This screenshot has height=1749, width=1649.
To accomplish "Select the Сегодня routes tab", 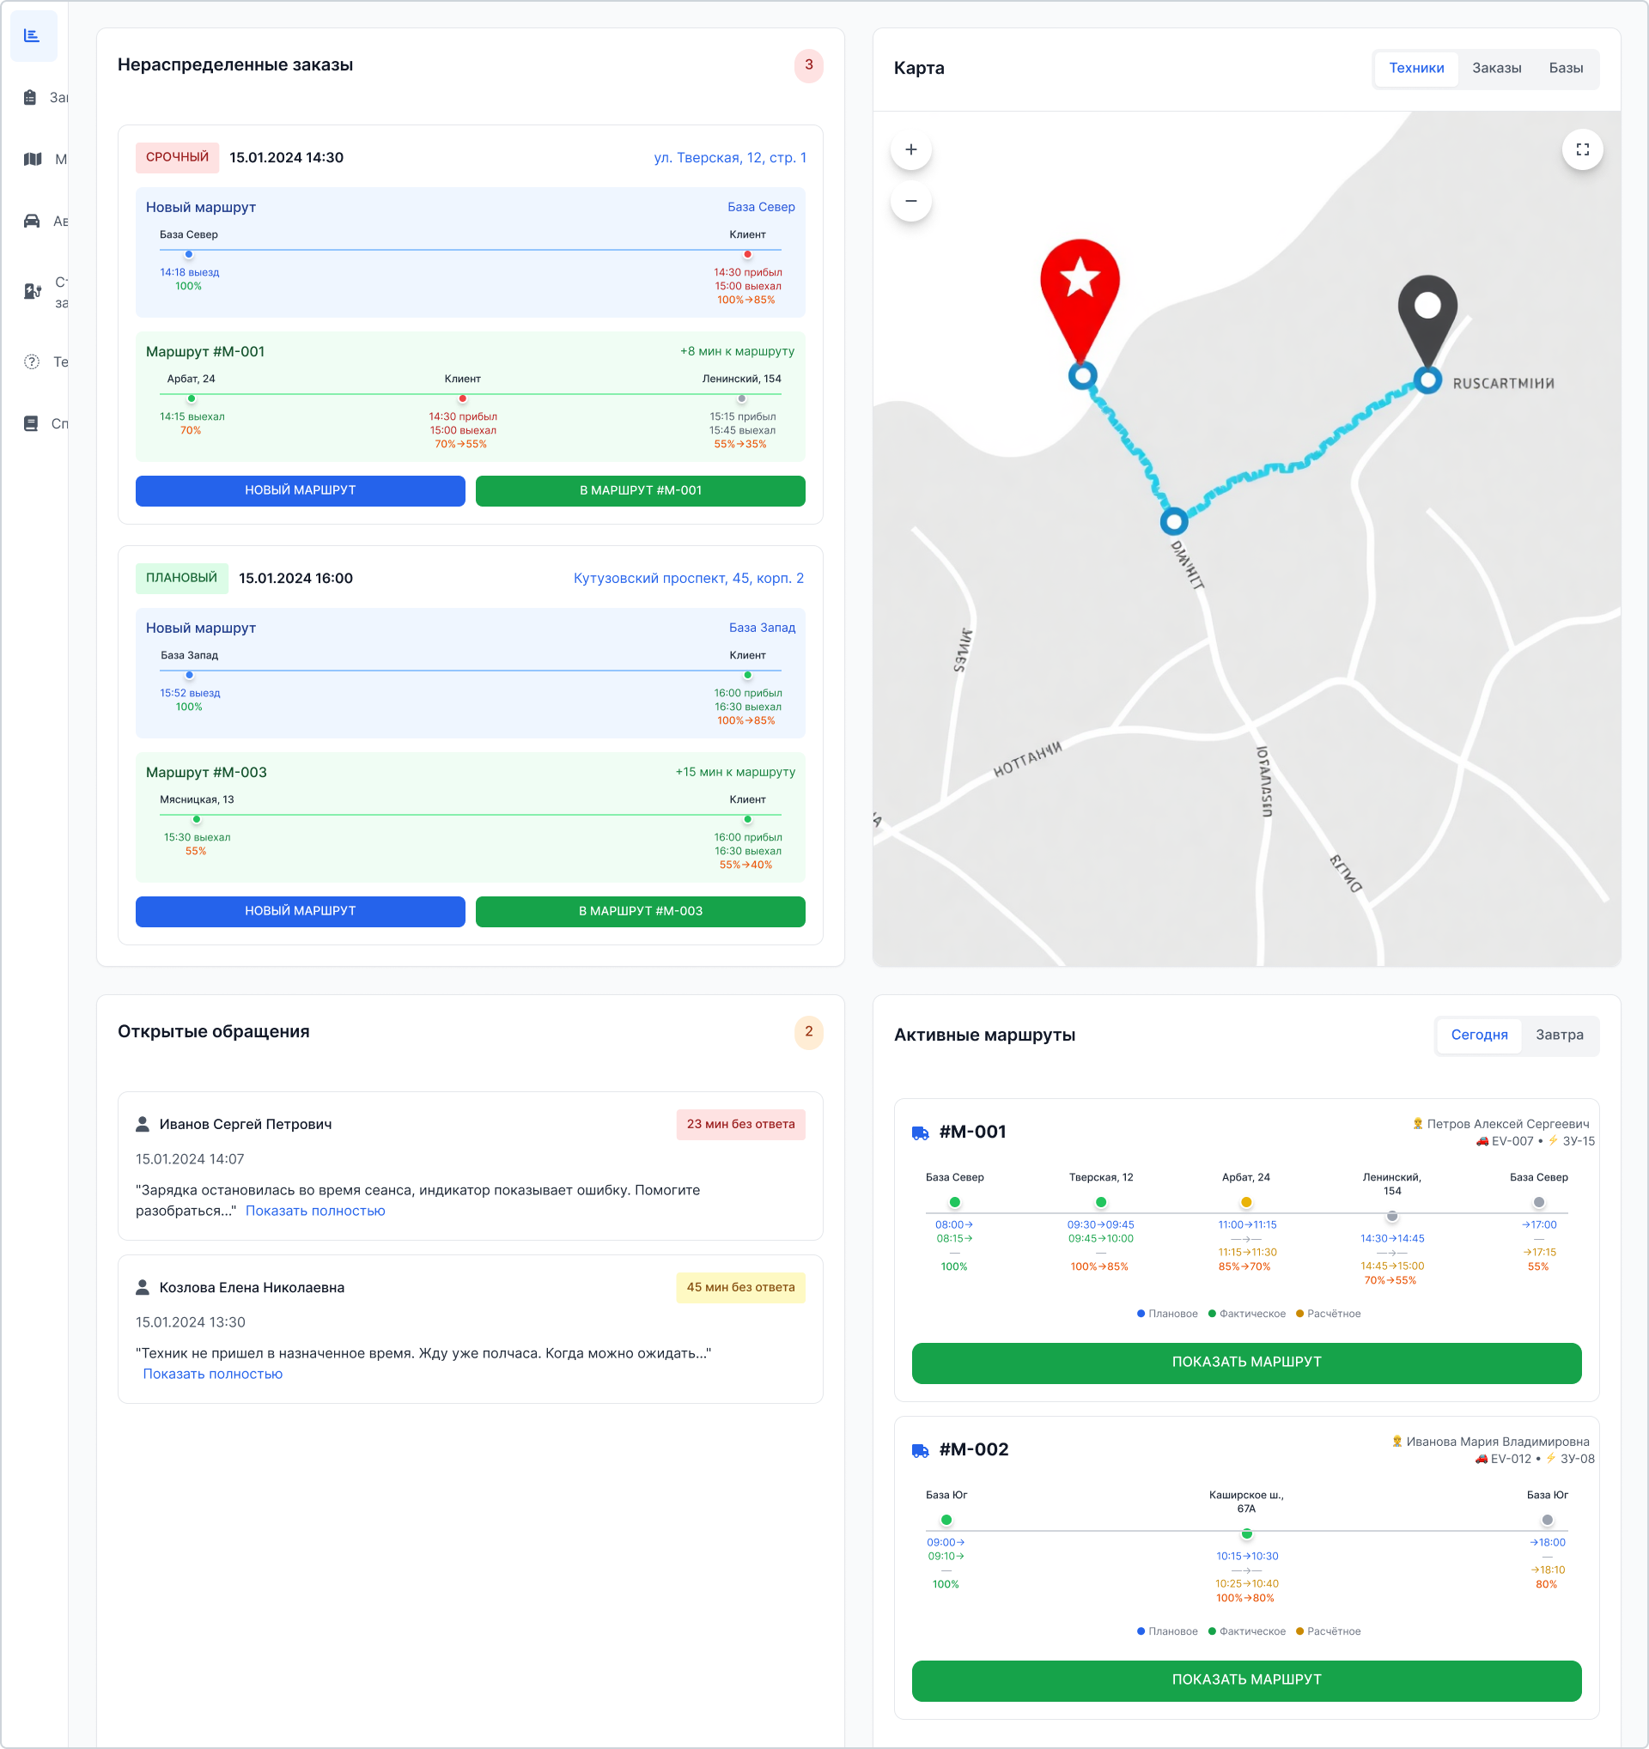I will tap(1478, 1035).
